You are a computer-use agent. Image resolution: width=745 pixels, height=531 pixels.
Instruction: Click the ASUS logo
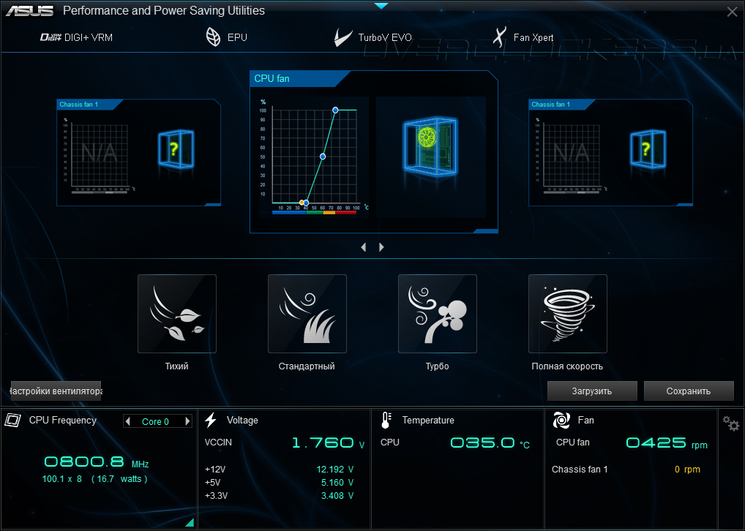30,11
